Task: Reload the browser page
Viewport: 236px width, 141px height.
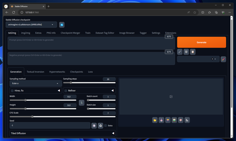Action: click(14, 12)
